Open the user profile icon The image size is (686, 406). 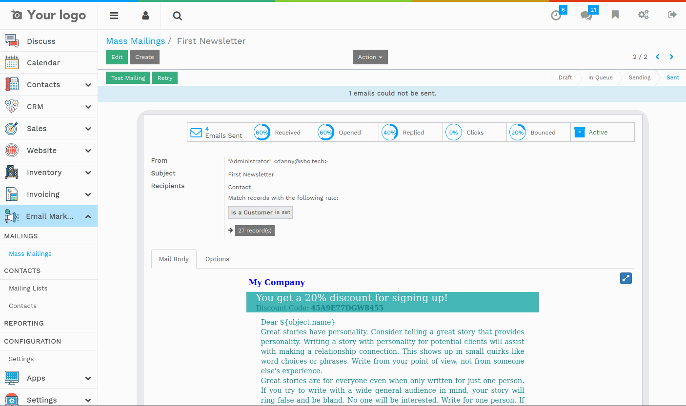pos(145,16)
